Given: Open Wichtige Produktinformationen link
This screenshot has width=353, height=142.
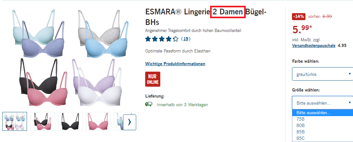Looking at the screenshot, I should pos(175,64).
